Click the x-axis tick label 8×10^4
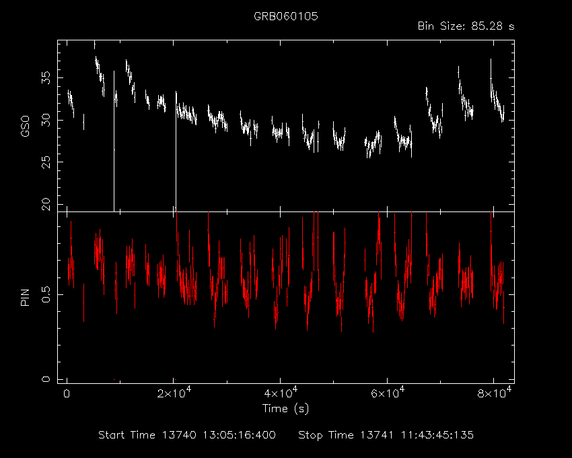The image size is (572, 458). pos(495,392)
